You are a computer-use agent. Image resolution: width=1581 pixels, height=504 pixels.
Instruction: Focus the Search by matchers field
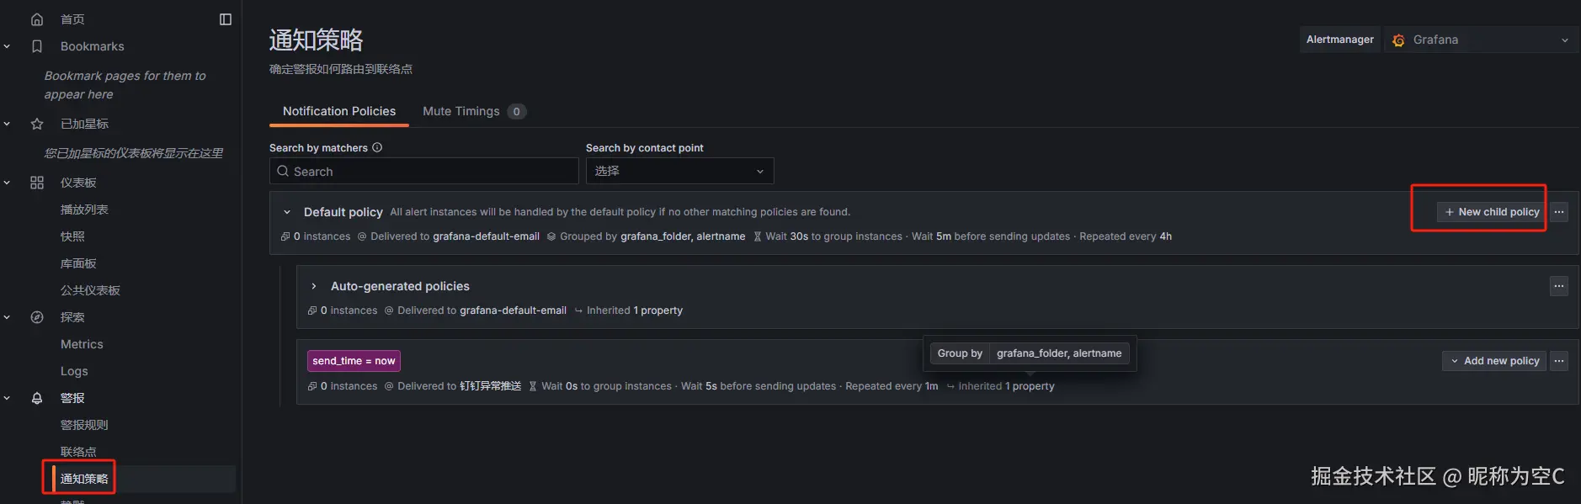click(x=423, y=171)
